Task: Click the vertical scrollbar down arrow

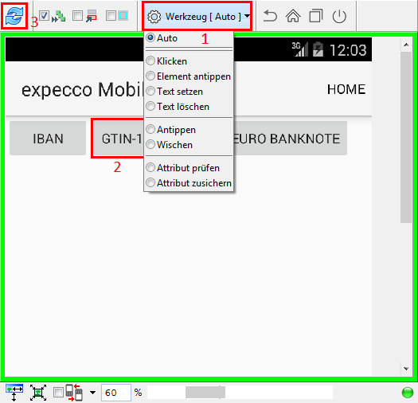Action: (406, 369)
